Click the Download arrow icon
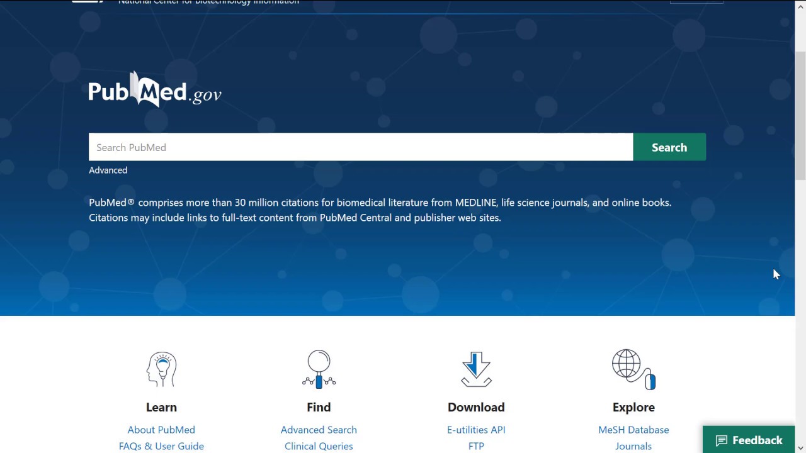The image size is (806, 453). click(476, 369)
